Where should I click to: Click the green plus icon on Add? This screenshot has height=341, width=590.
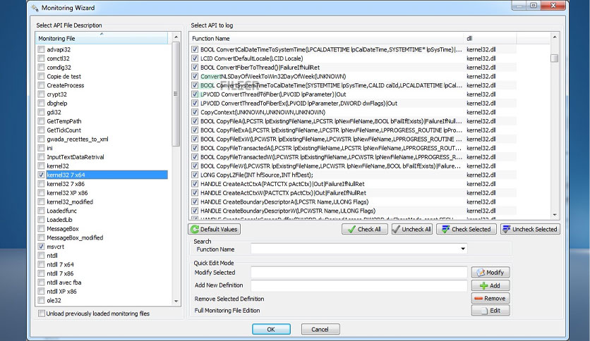(x=484, y=285)
